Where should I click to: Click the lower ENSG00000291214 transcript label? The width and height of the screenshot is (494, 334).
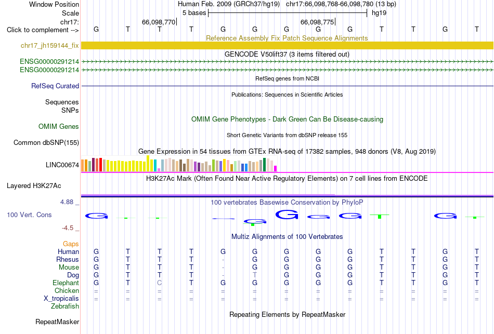49,70
